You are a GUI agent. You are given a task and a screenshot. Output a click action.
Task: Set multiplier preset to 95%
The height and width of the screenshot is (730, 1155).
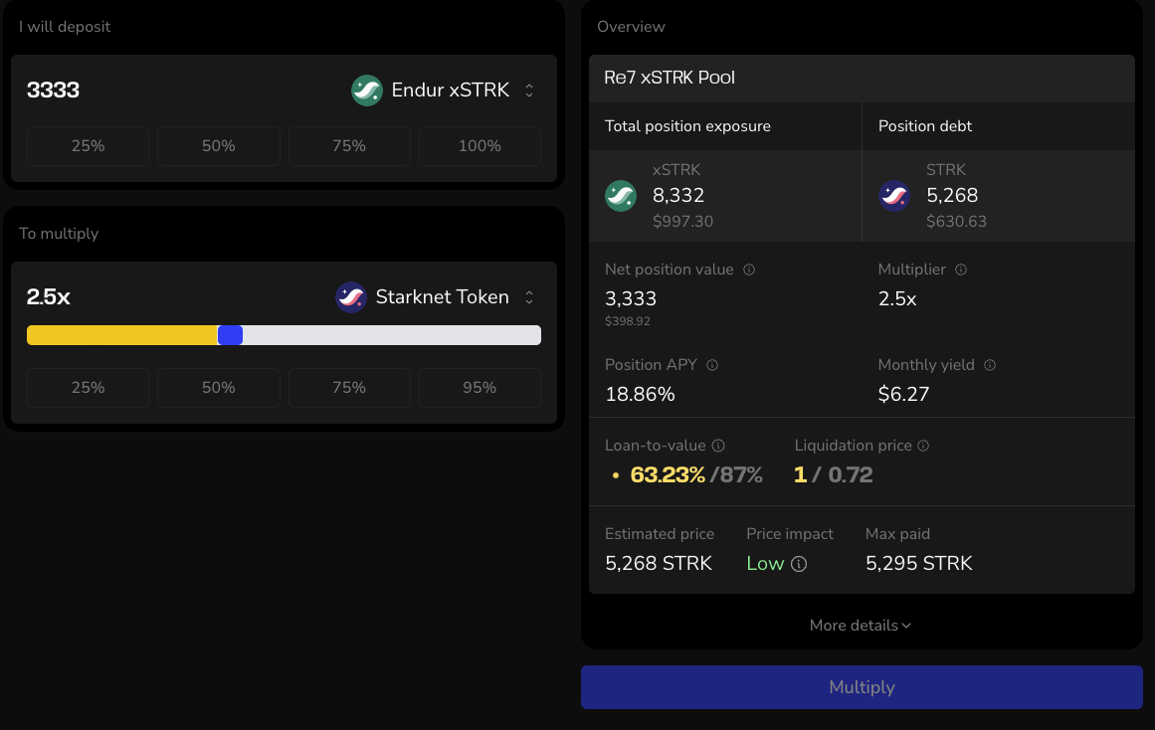click(x=480, y=388)
